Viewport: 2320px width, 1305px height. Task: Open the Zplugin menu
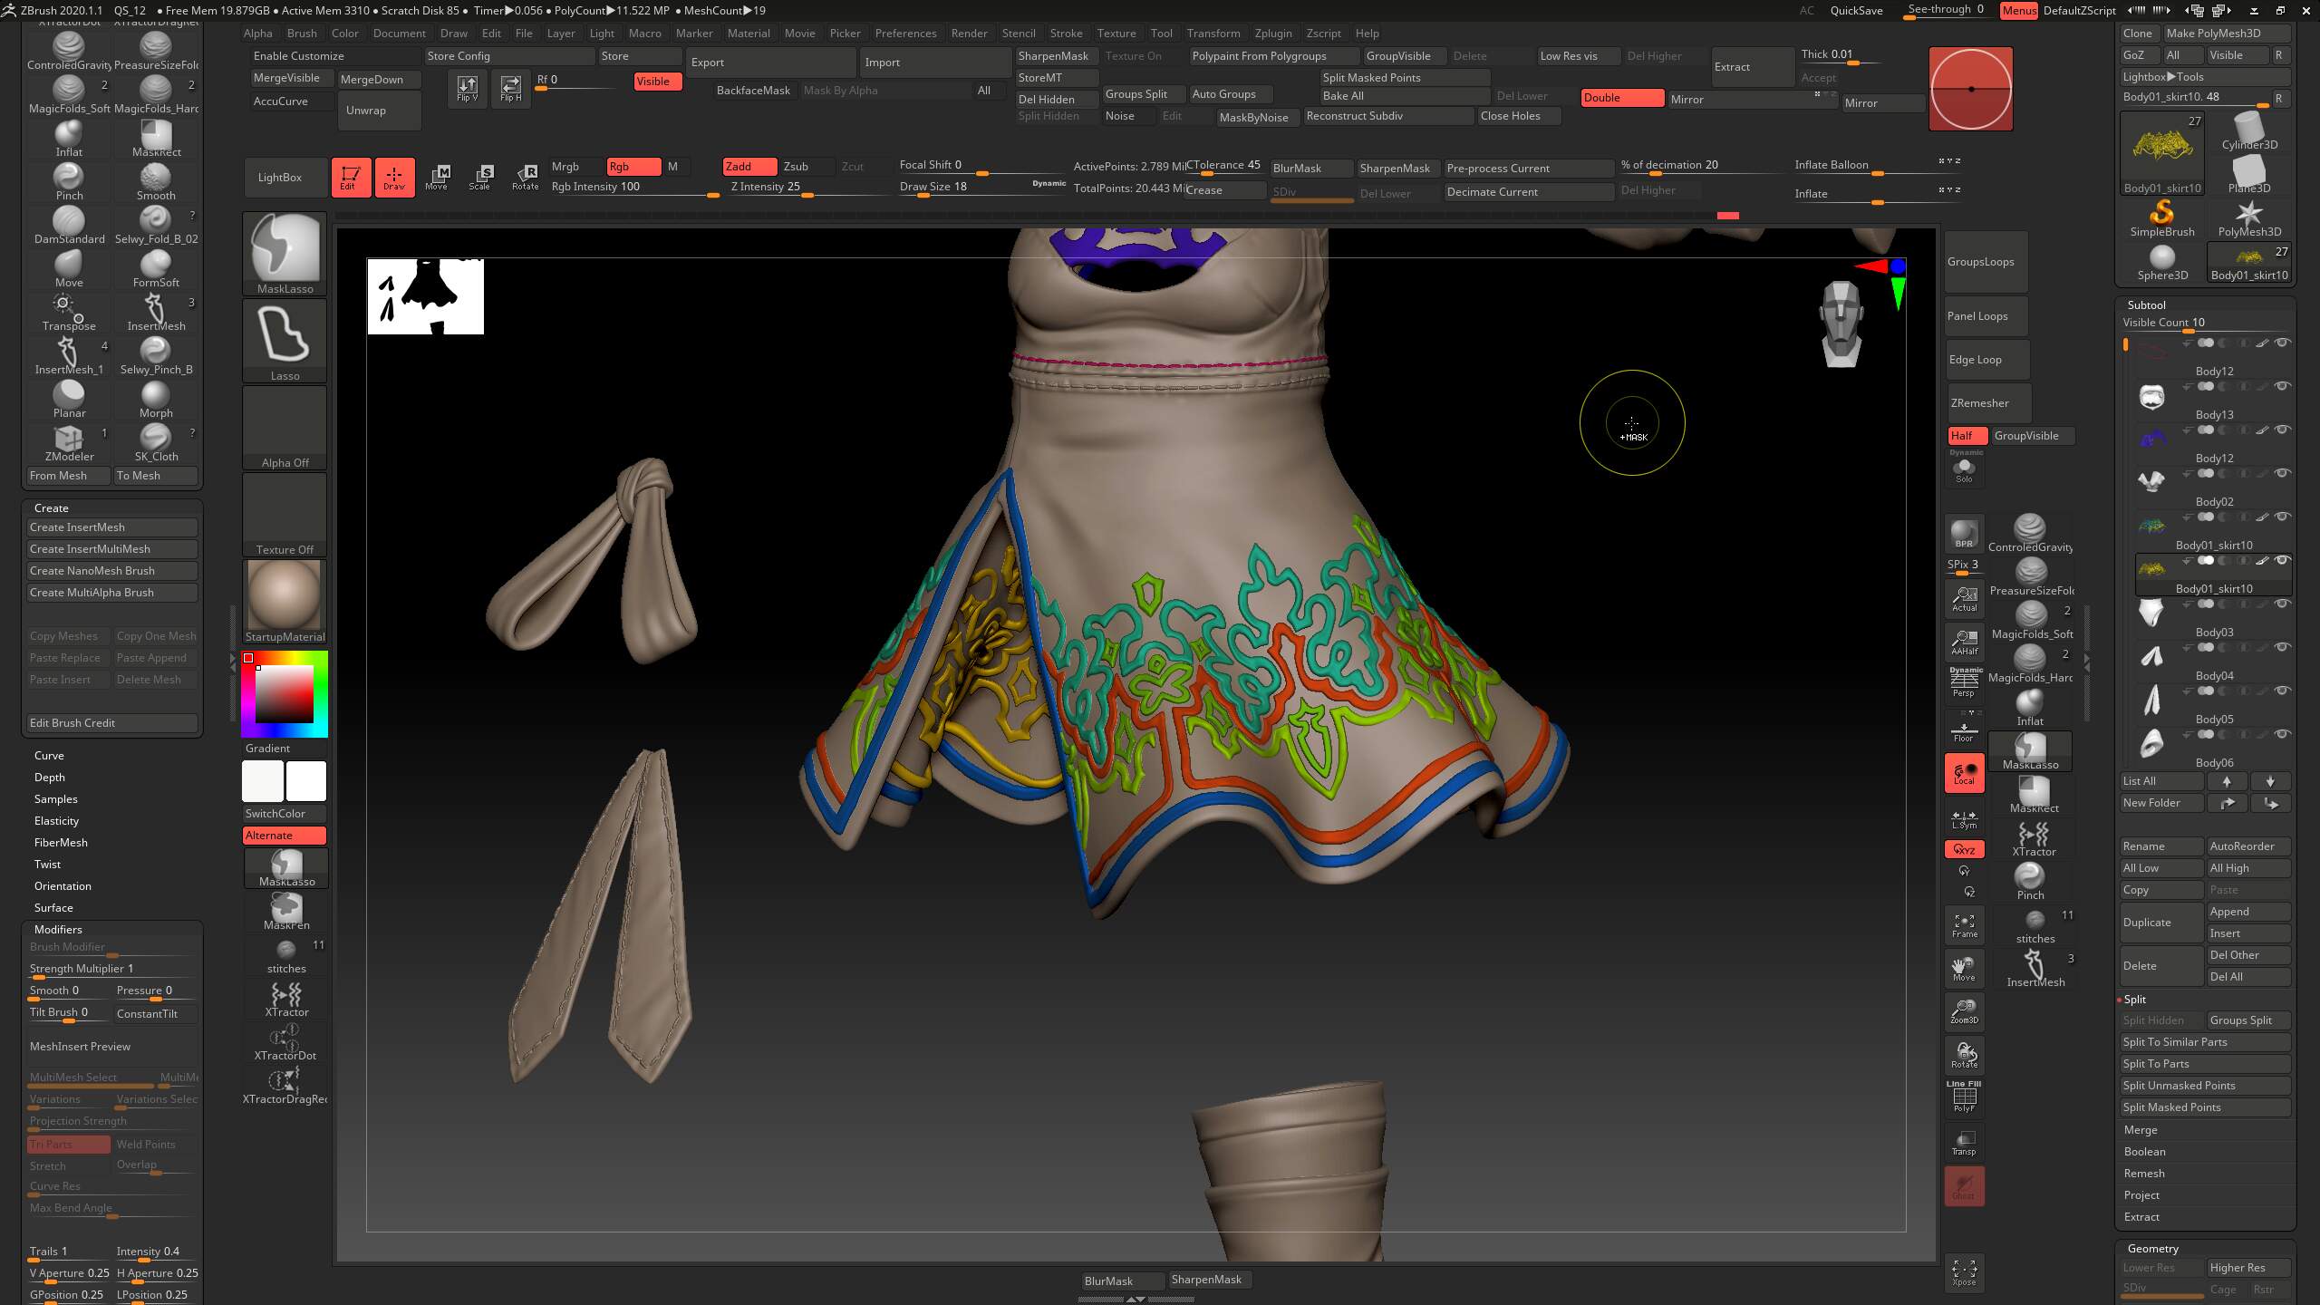pyautogui.click(x=1273, y=34)
